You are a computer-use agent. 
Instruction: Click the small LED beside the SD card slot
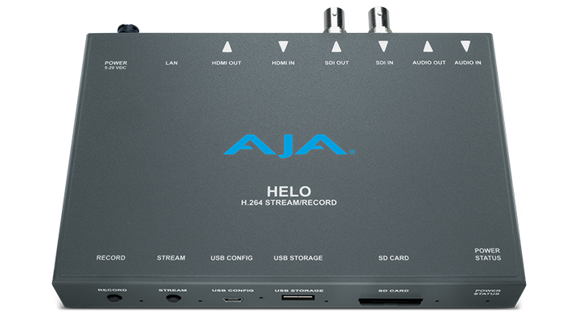tap(437, 301)
